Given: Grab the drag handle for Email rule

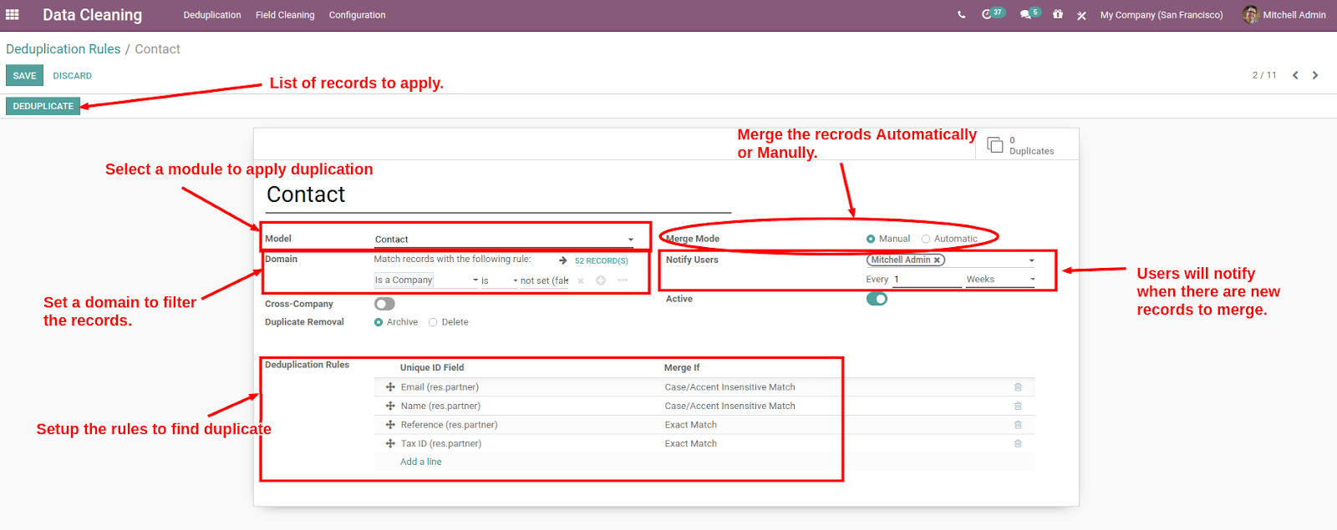Looking at the screenshot, I should pos(390,387).
